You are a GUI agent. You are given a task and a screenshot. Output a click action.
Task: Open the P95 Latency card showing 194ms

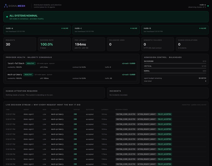coord(89,44)
